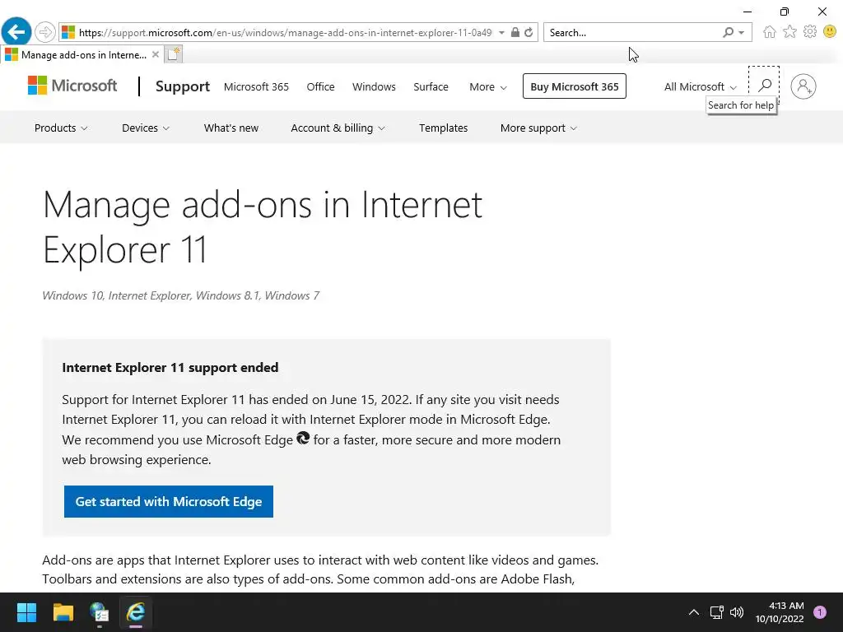Viewport: 843px width, 632px height.
Task: Open the address bar autocomplete dropdown arrow
Action: click(x=501, y=32)
